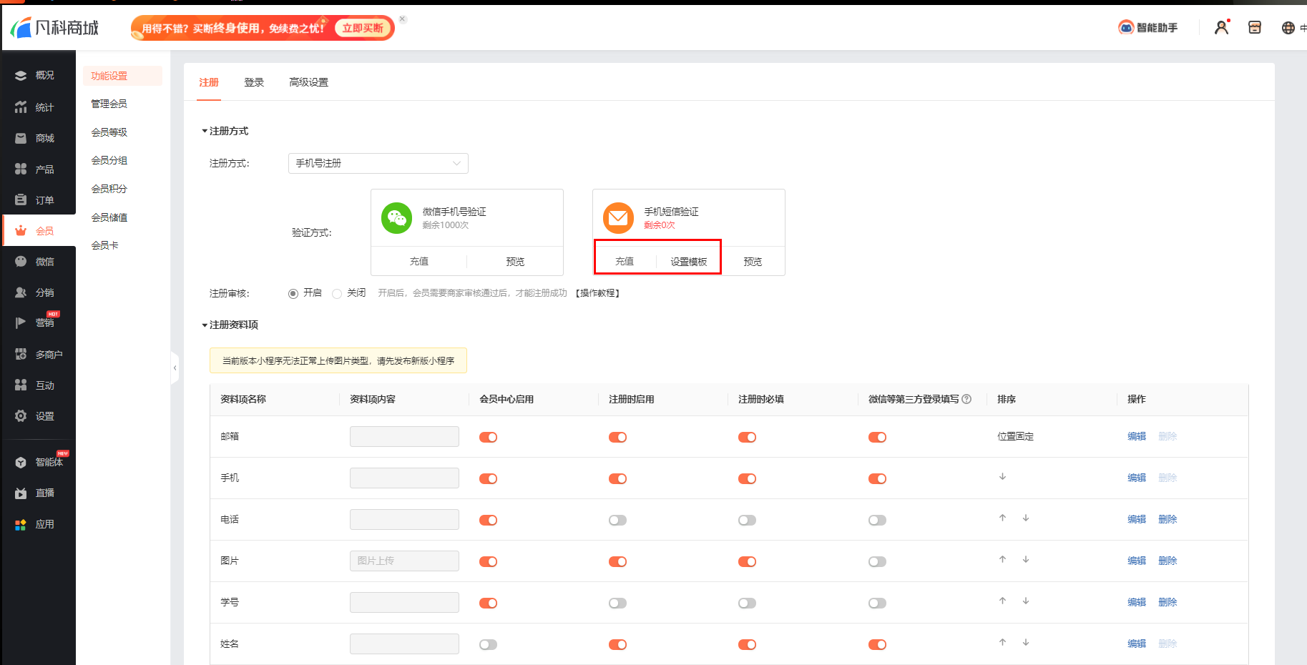1307x665 pixels.
Task: Switch to the 高级设置 tab
Action: click(x=308, y=82)
